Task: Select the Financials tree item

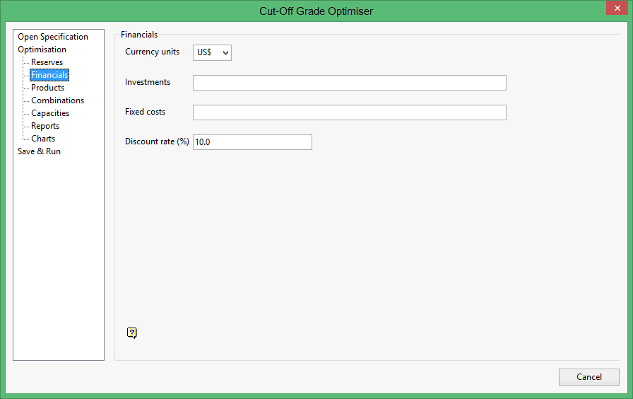Action: [x=49, y=75]
